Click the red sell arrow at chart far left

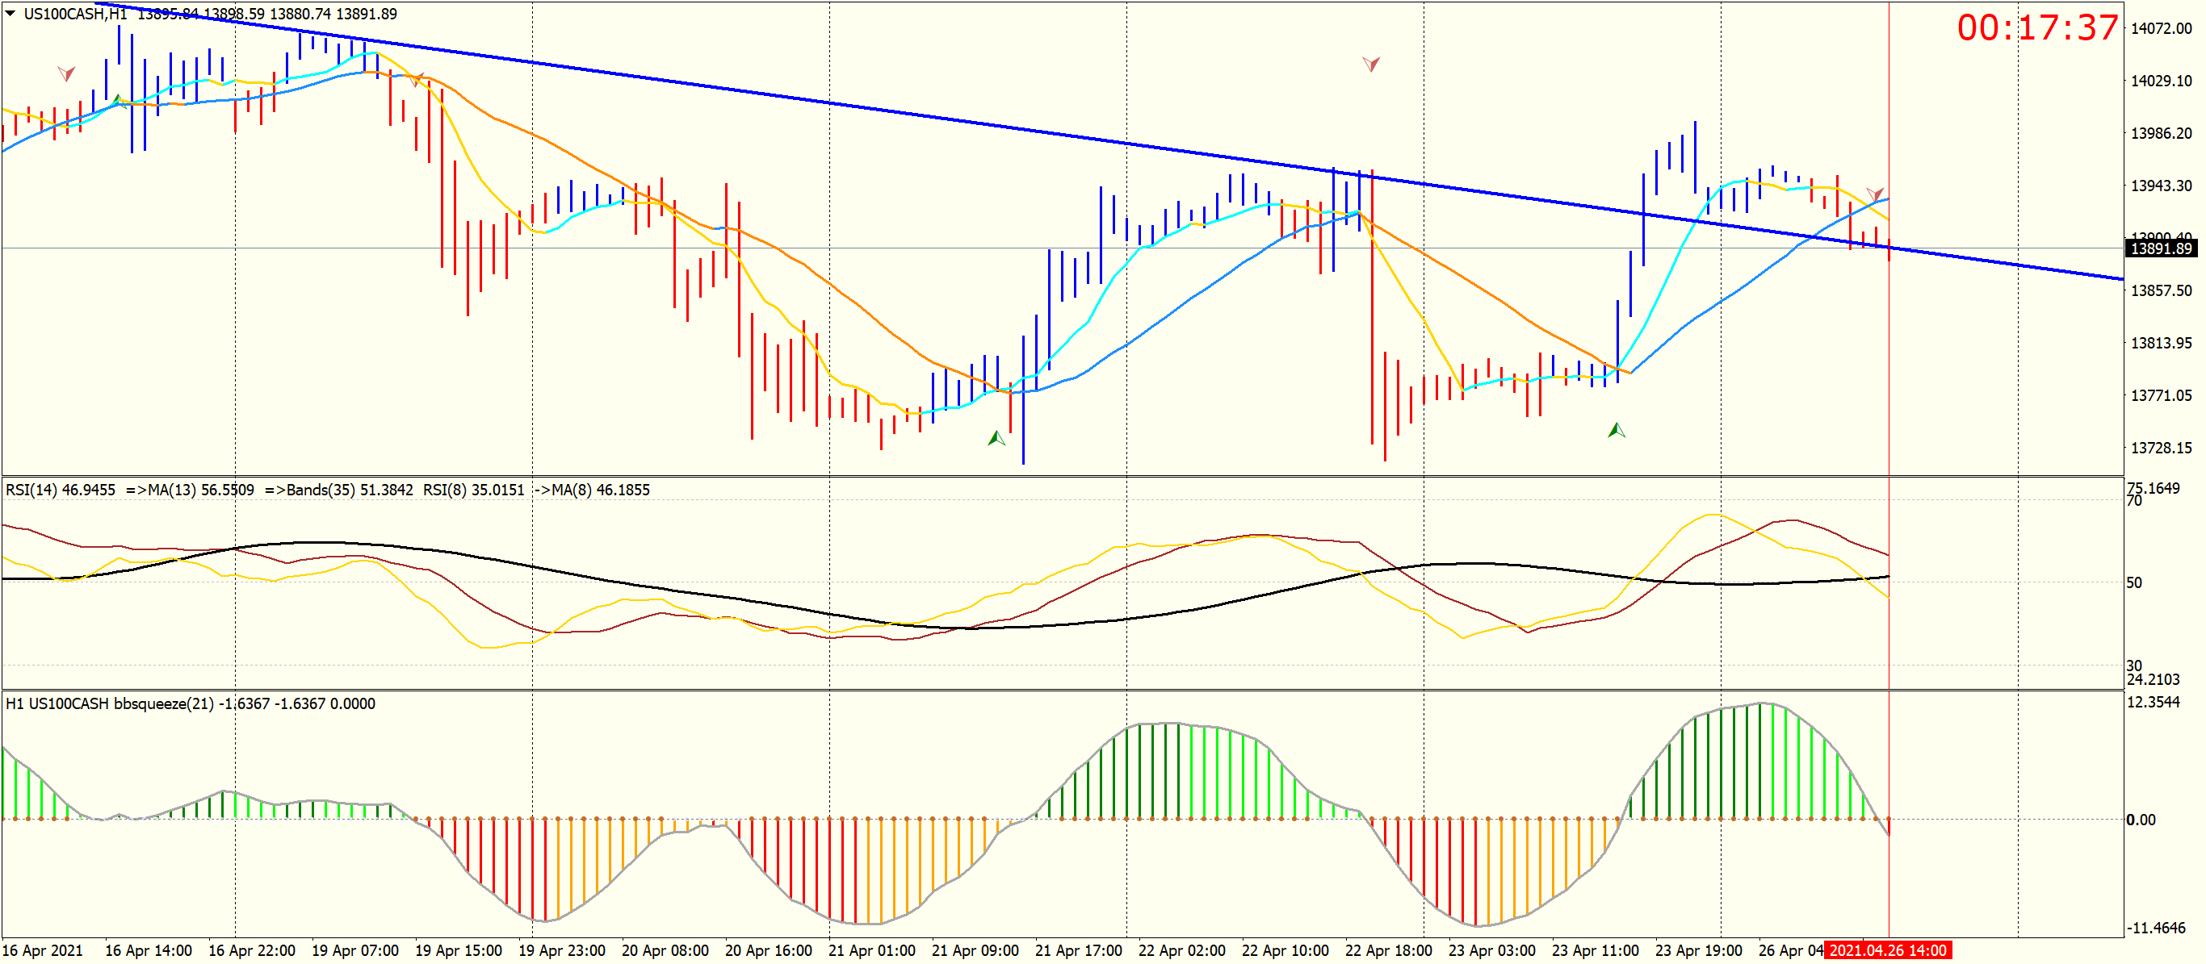66,73
